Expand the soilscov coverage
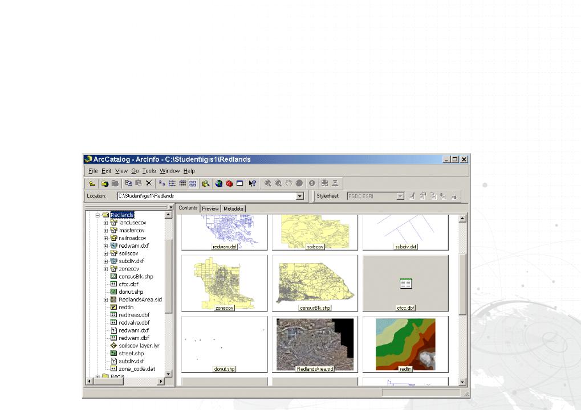Viewport: 581px width, 410px height. (105, 253)
